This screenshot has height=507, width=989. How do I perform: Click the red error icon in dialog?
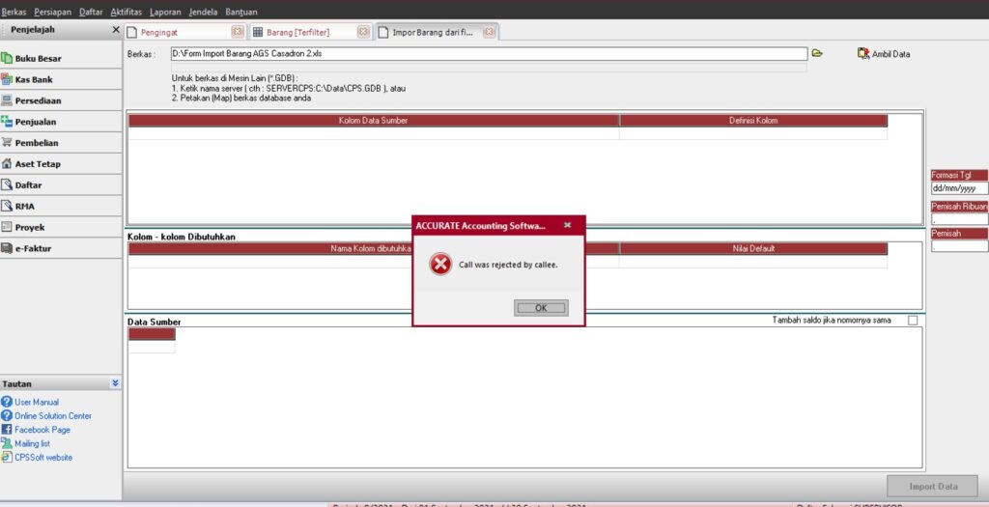point(440,265)
